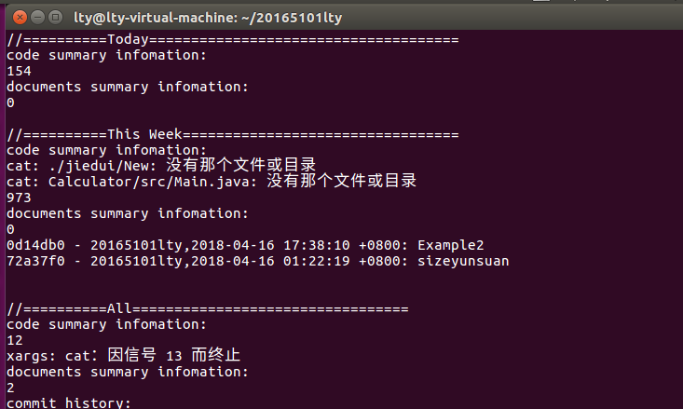Click the commit history label
Screen dimensions: 683x409
tap(68, 402)
